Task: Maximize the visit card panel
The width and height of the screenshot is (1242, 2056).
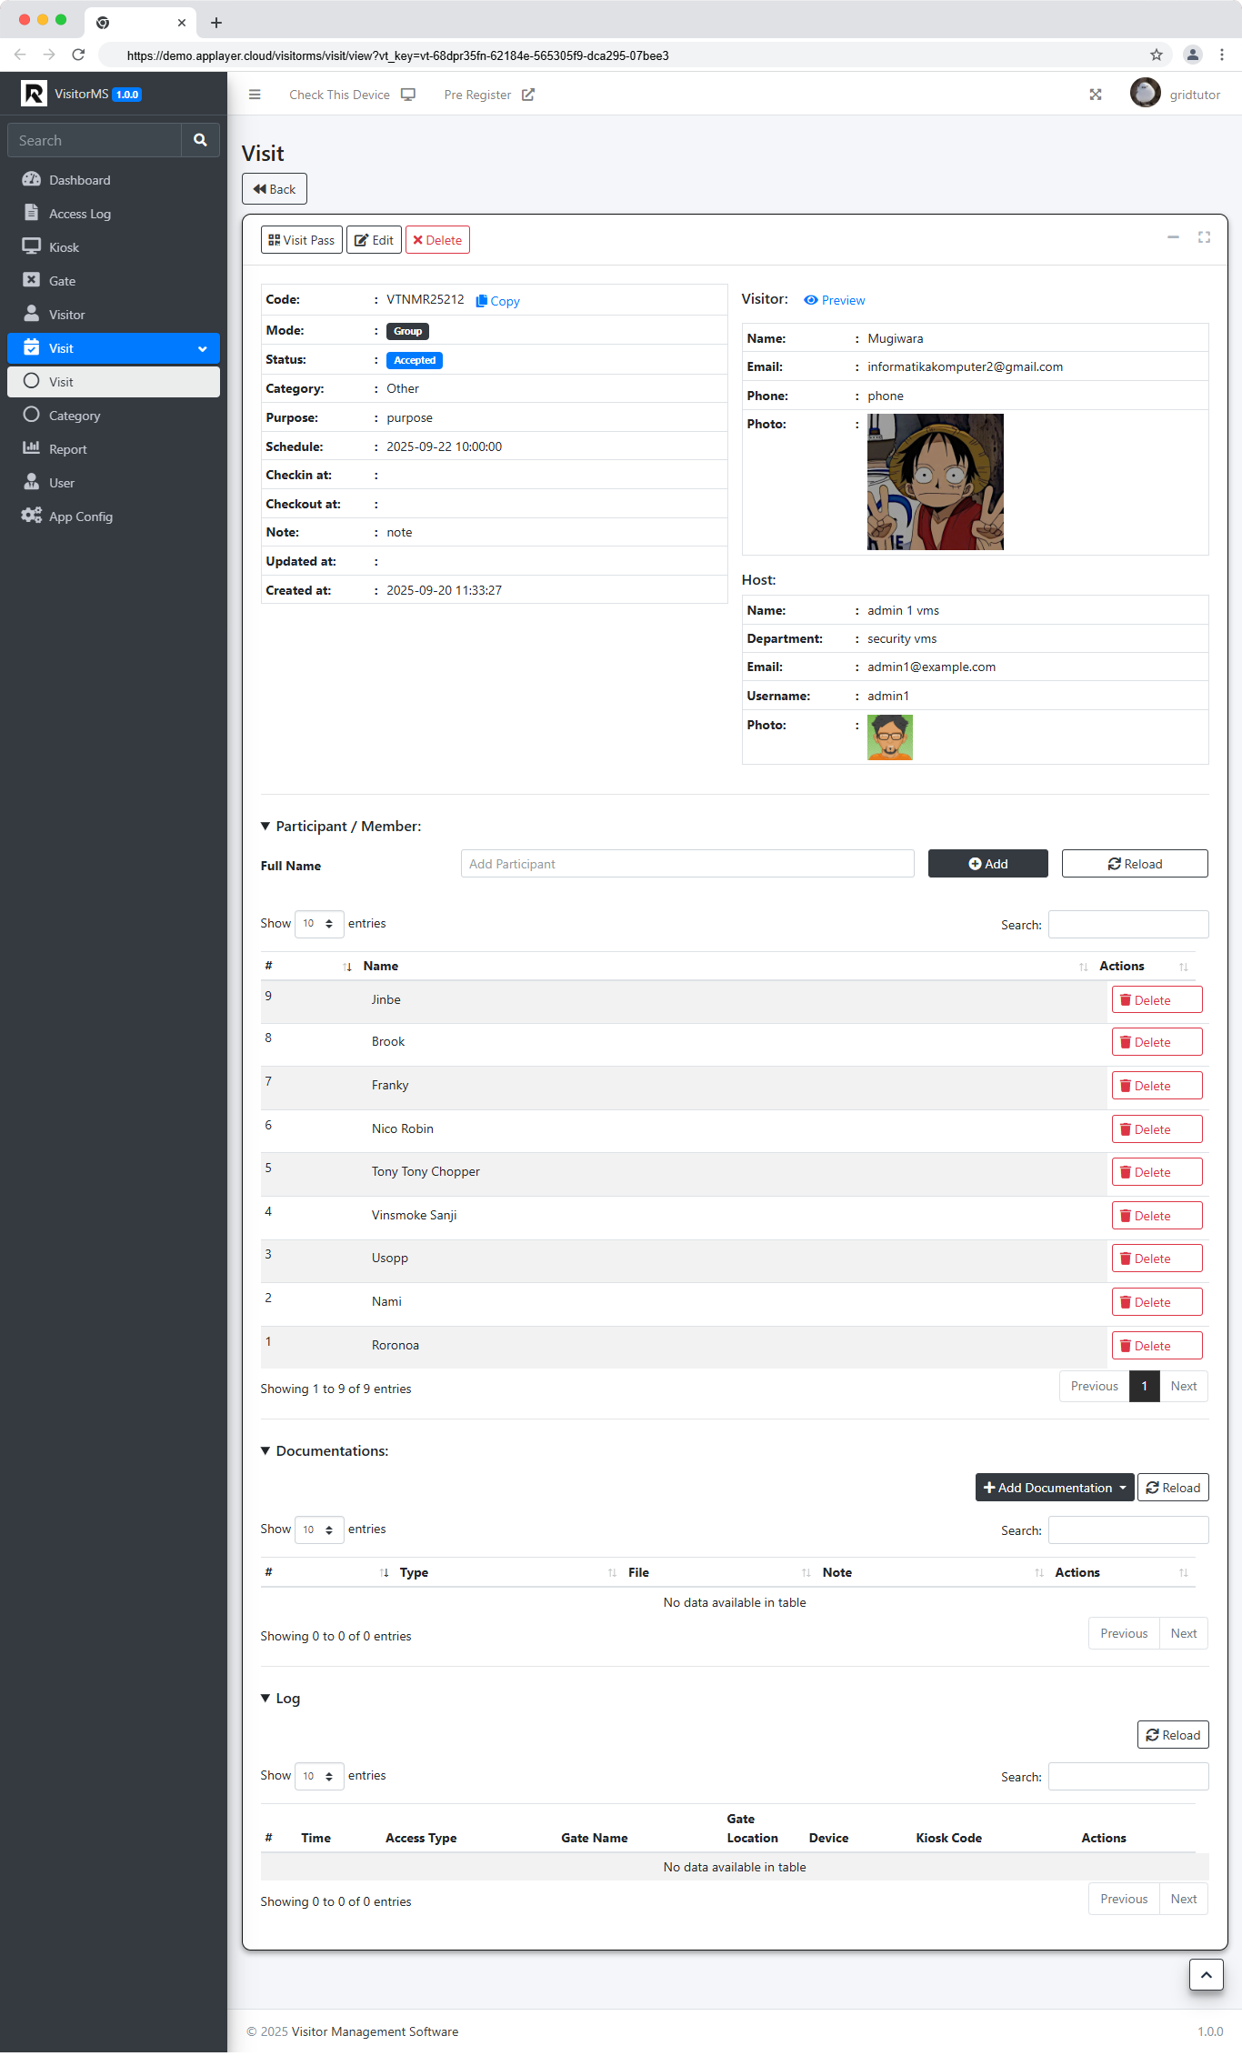Action: 1204,237
